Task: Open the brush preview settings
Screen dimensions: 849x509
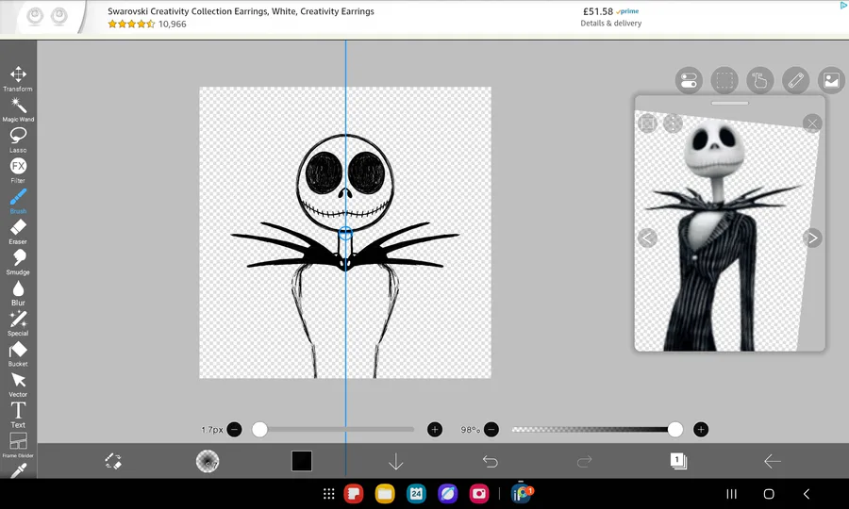Action: [208, 461]
